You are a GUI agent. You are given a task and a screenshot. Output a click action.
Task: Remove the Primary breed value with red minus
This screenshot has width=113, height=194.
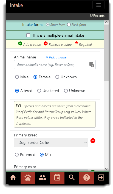93,141
